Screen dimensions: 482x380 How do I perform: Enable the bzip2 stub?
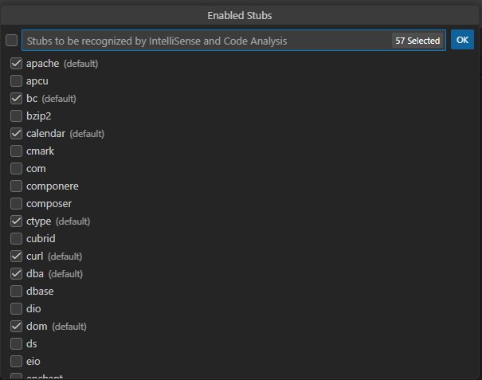(16, 116)
